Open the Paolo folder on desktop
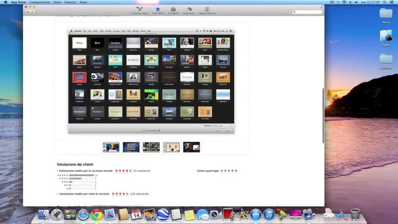398x224 pixels. pos(386,38)
